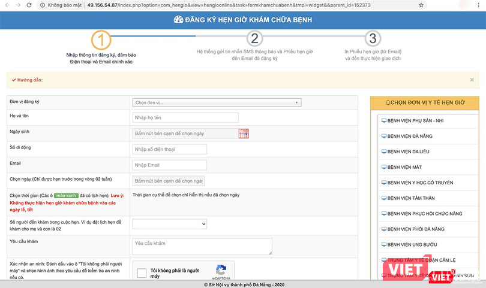Bookmark the page with the star icon

click(421, 5)
